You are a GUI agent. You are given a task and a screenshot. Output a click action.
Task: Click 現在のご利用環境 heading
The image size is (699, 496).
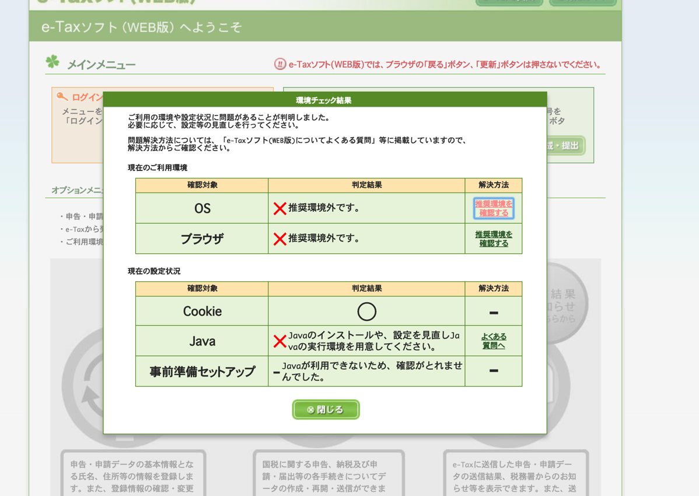tap(158, 167)
